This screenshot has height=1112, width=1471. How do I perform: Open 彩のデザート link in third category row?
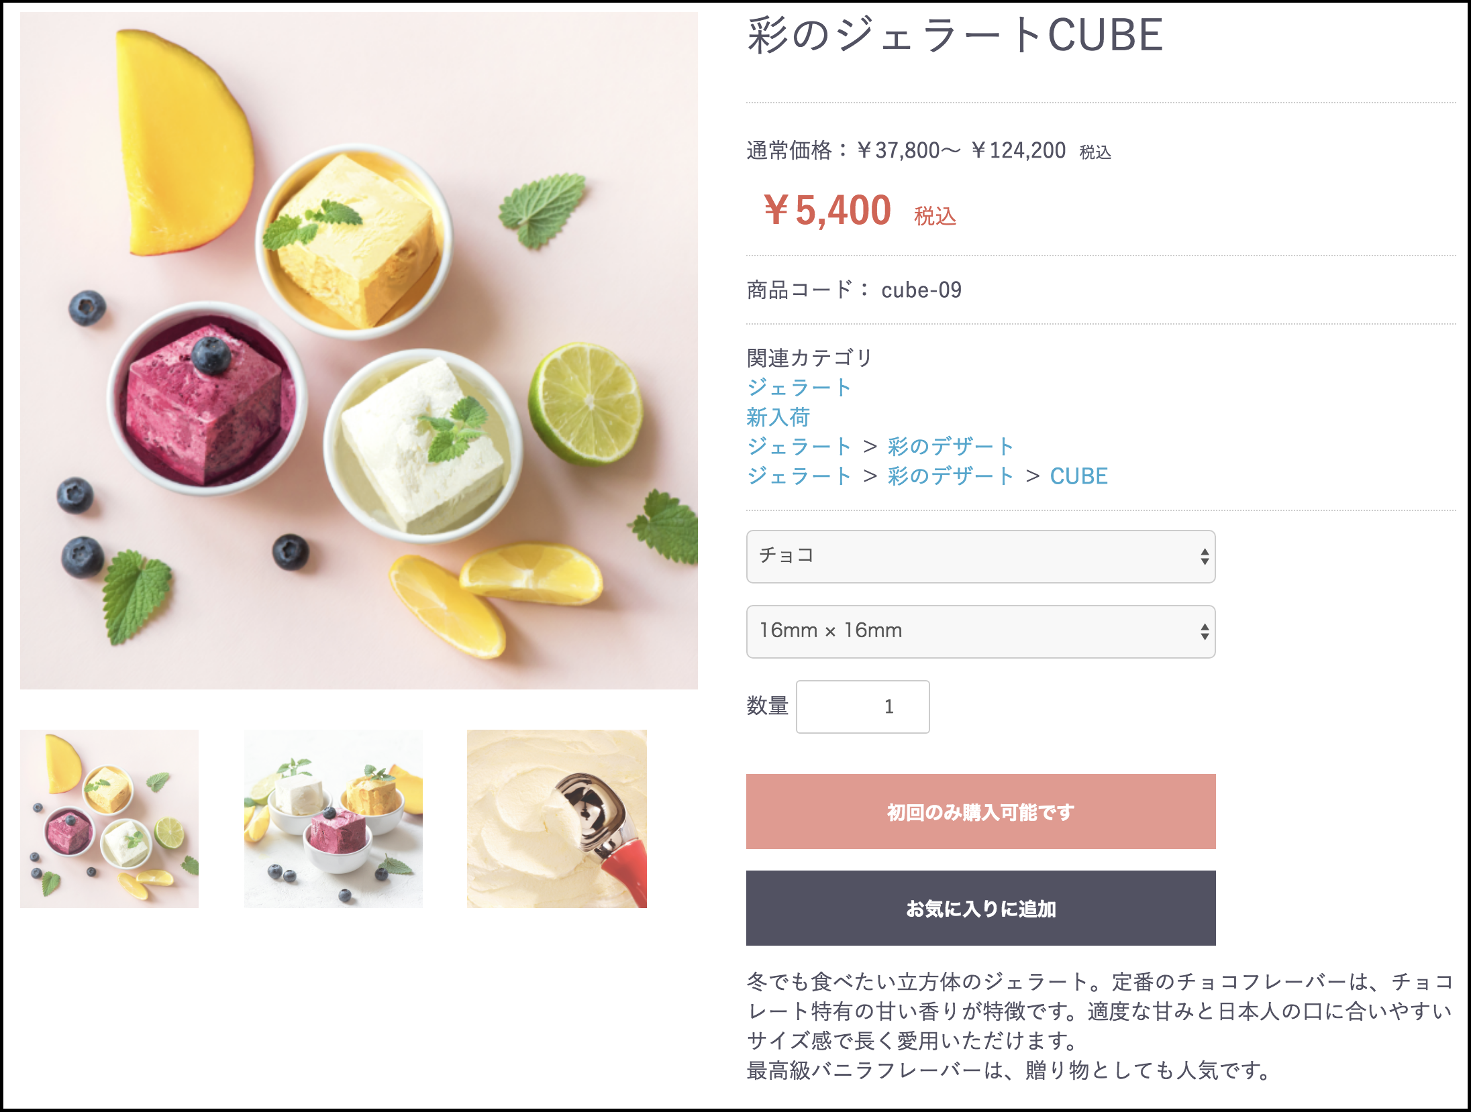(x=950, y=447)
